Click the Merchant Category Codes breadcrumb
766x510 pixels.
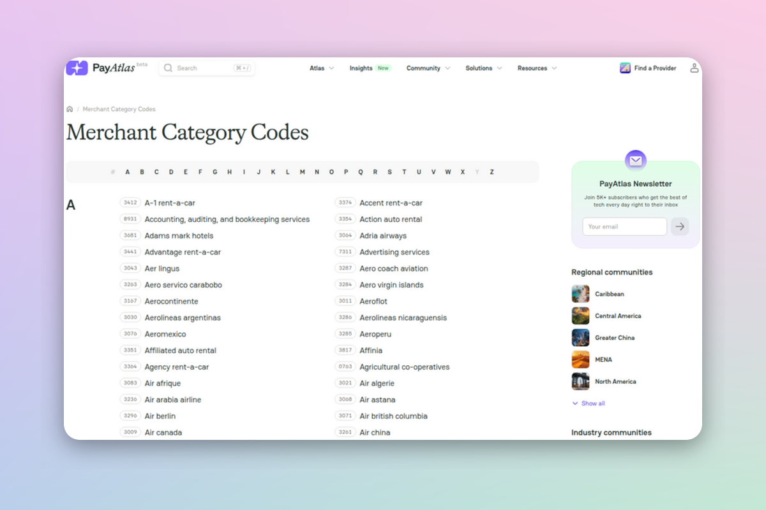pos(119,109)
